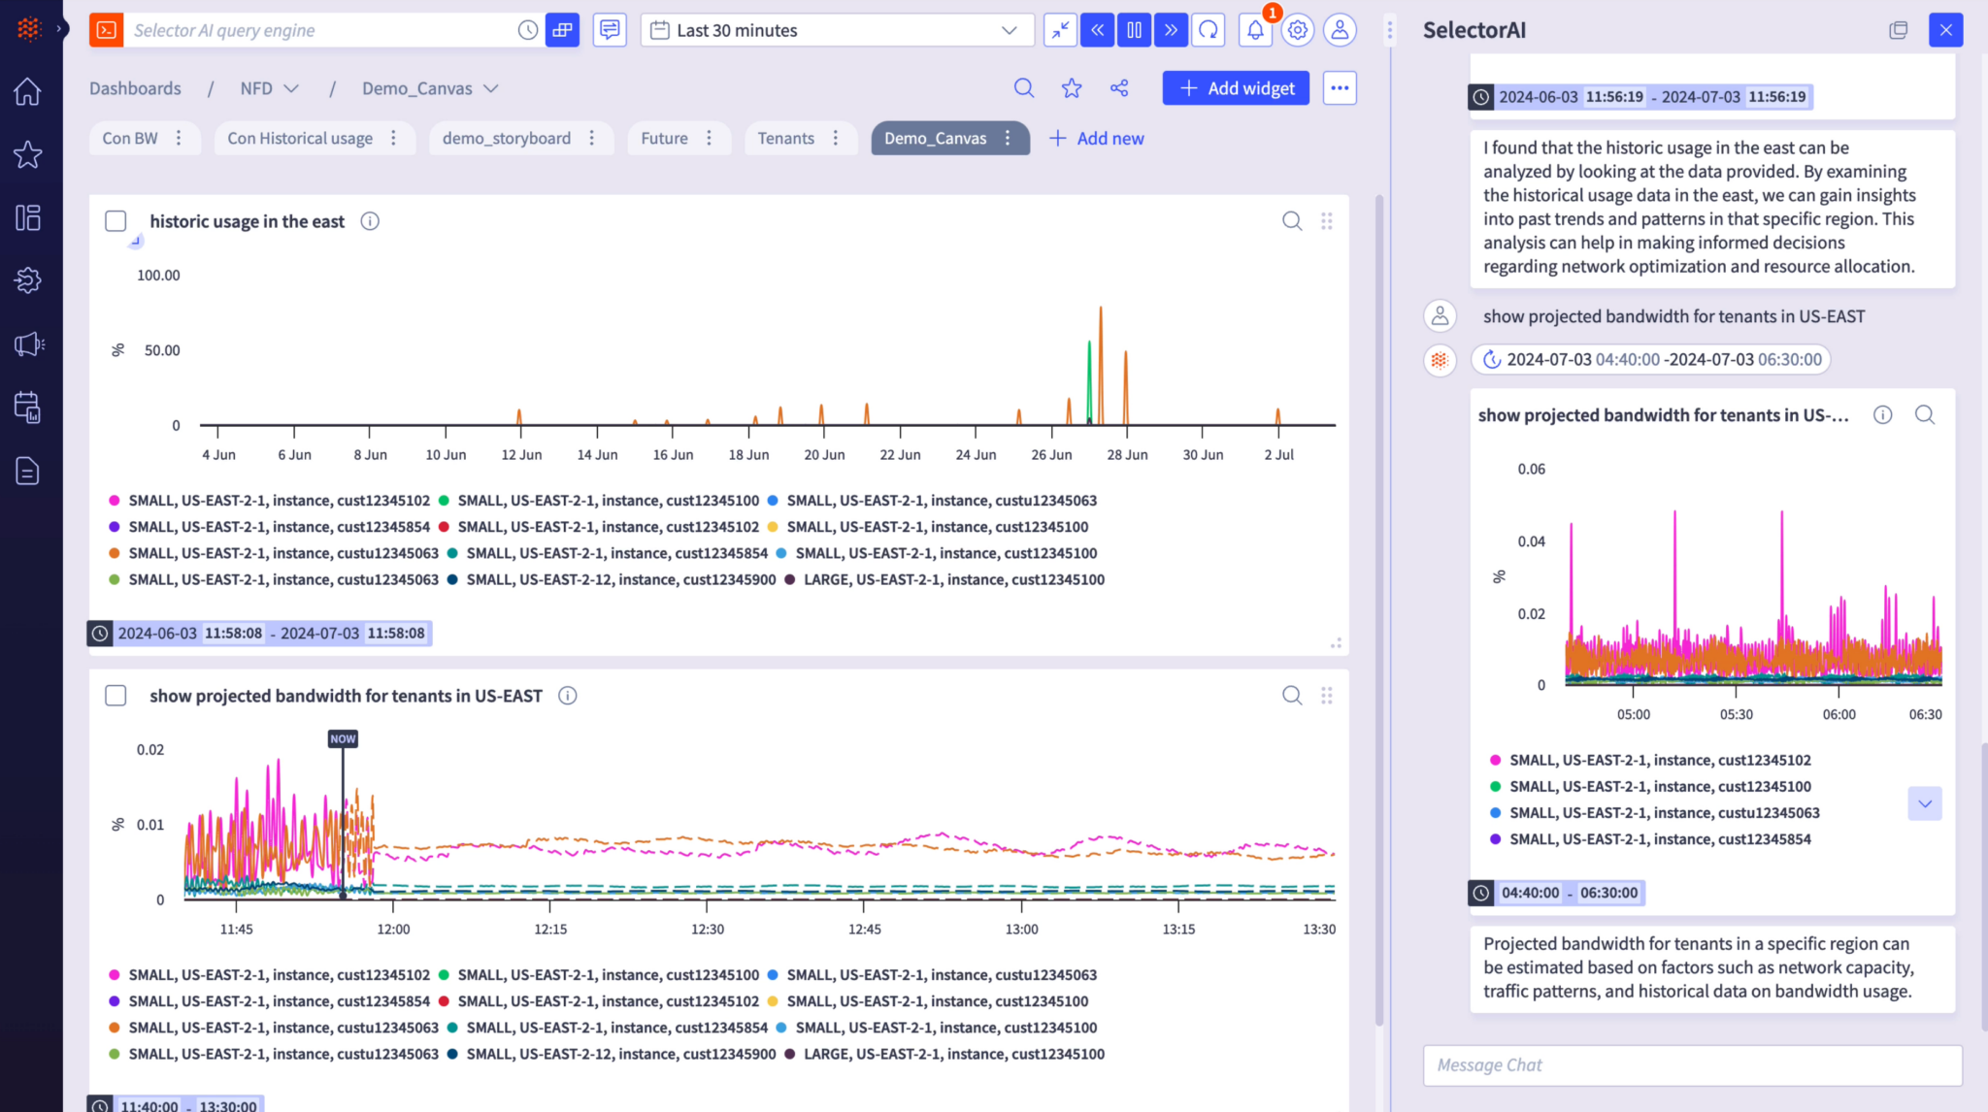1988x1112 pixels.
Task: Click the notification bell icon
Action: [x=1254, y=30]
